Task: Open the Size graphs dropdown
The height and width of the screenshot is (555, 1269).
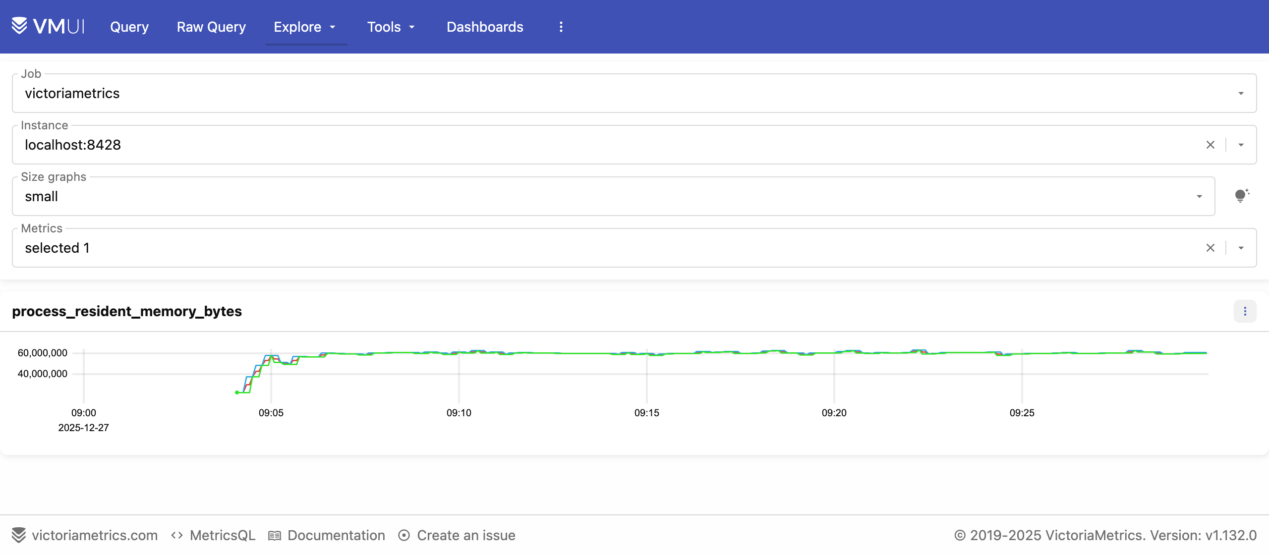Action: [1199, 196]
